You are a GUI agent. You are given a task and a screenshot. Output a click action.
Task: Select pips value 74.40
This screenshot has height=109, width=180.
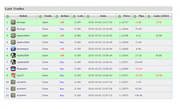138,29
